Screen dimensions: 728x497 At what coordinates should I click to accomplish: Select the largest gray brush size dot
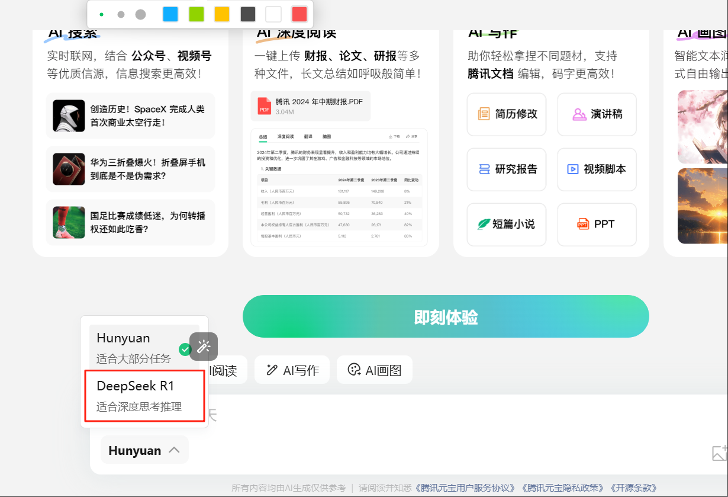point(140,14)
